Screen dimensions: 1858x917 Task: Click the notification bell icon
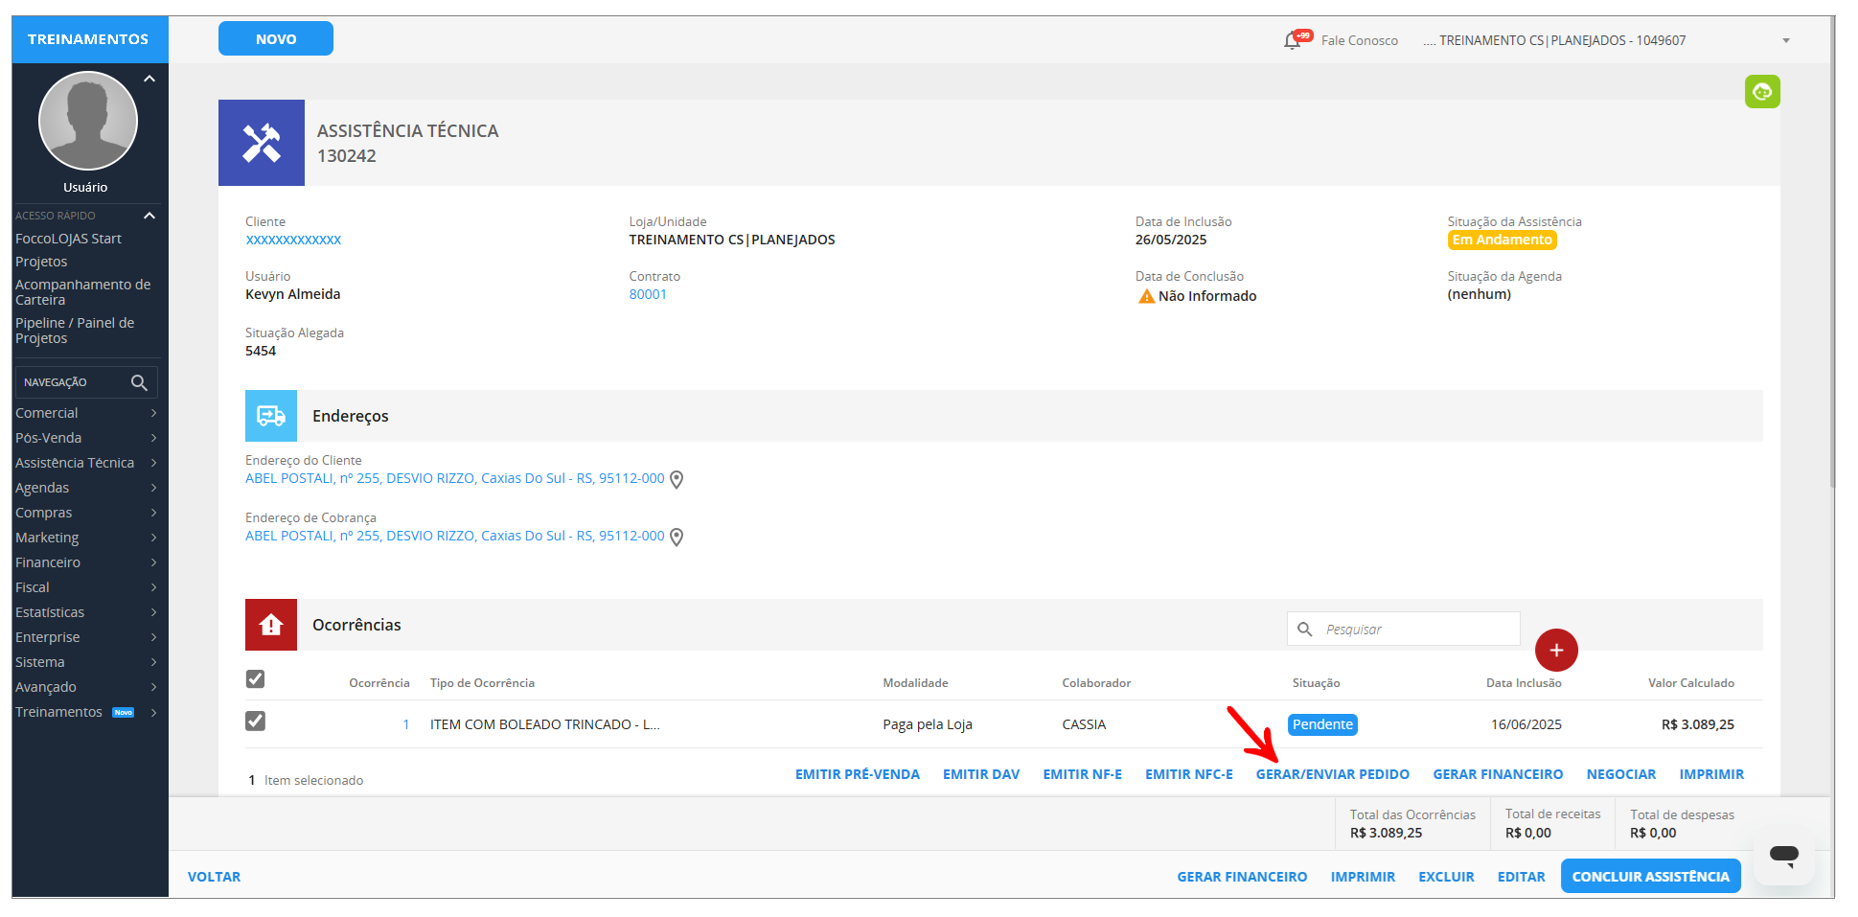point(1293,40)
